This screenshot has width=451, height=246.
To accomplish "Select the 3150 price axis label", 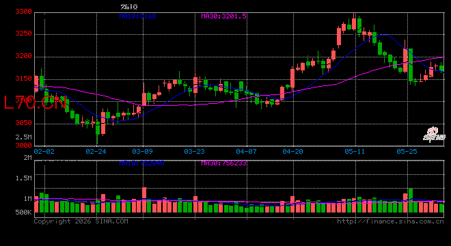I will click(x=24, y=79).
